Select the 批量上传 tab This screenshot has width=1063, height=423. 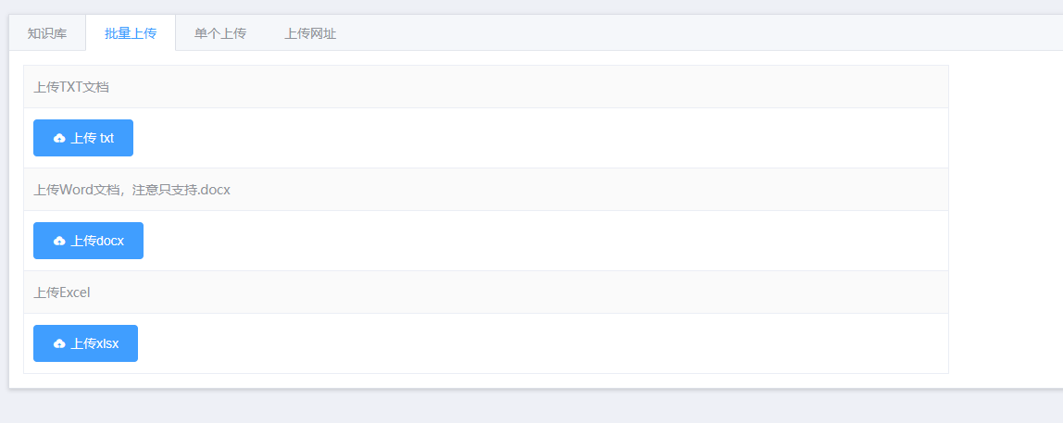(131, 33)
